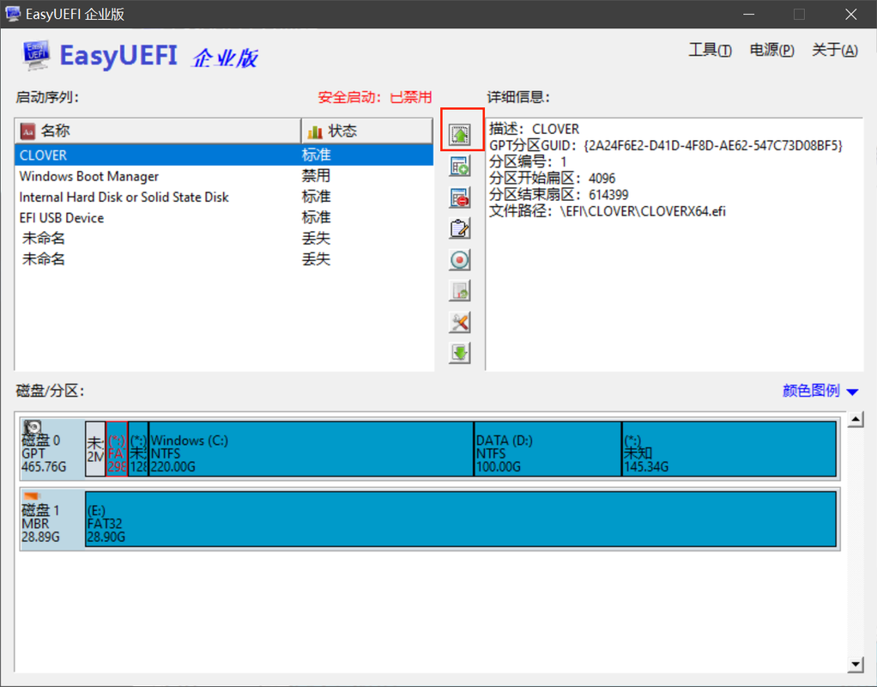
Task: Move boot entry down with green down-arrow icon
Action: 460,353
